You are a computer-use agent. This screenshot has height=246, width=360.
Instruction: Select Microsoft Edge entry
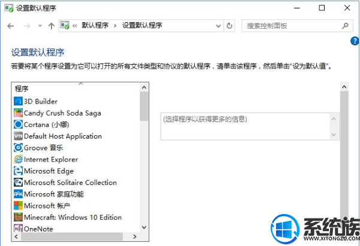click(49, 171)
